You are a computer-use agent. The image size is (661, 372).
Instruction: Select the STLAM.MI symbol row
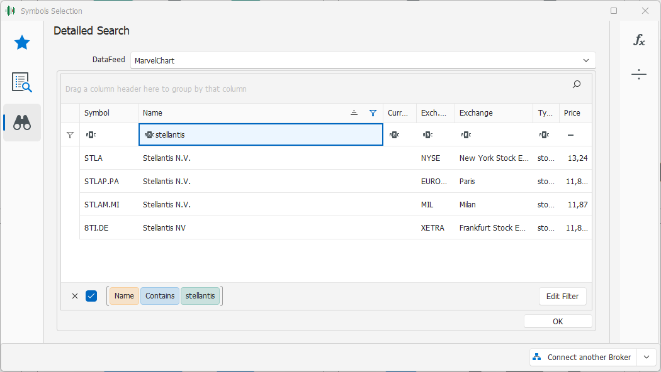336,204
